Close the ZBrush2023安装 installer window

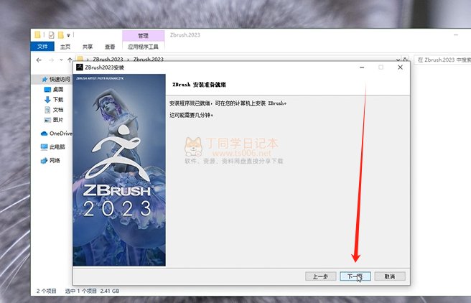[400, 67]
